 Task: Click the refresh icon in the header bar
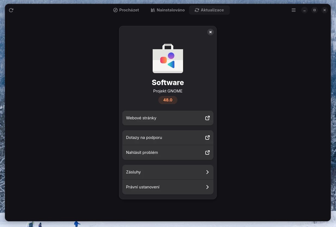click(x=11, y=10)
